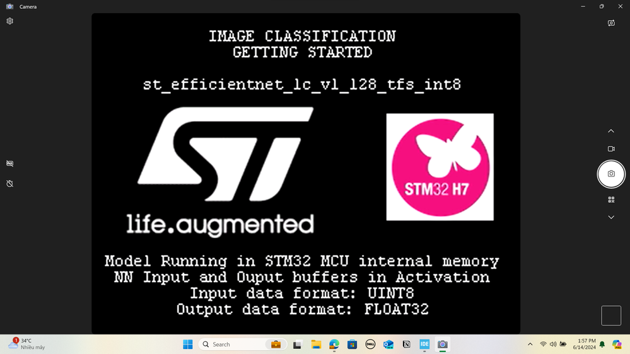Maximize or restore the Camera window
Viewport: 630px width, 354px height.
(x=602, y=6)
